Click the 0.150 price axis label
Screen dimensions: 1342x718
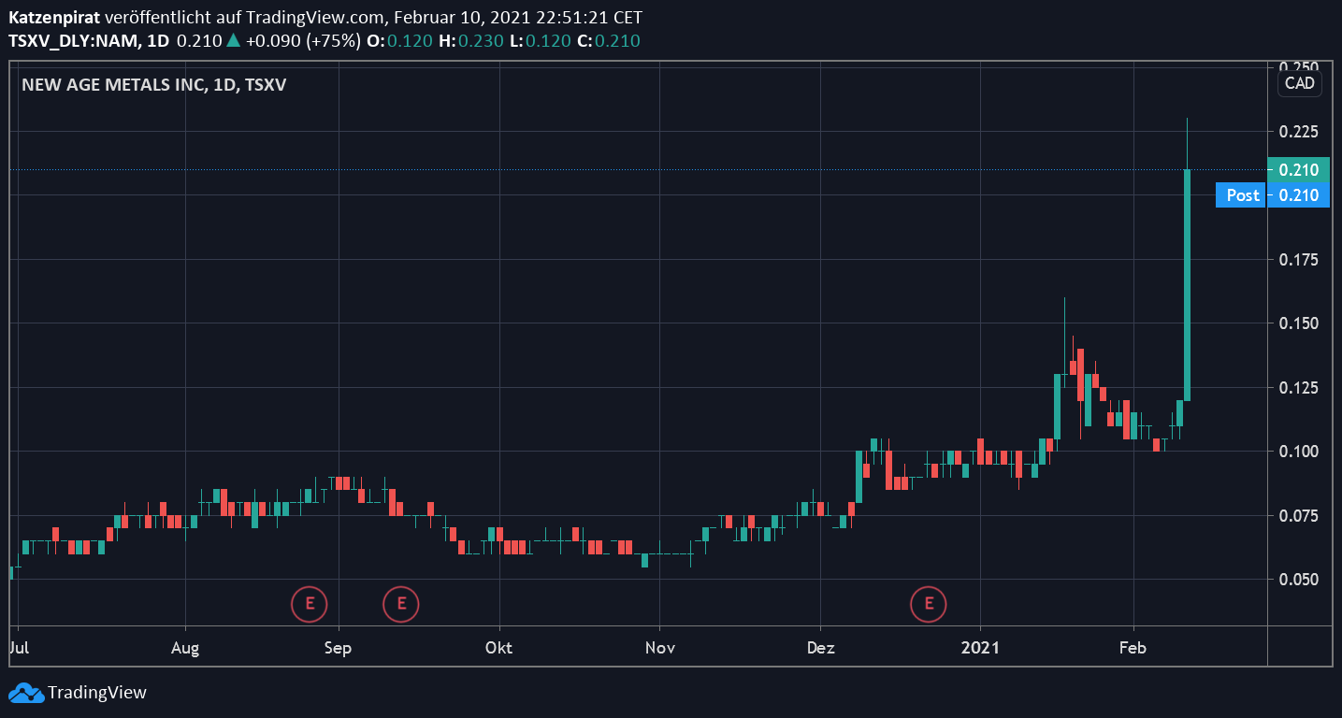pos(1298,323)
